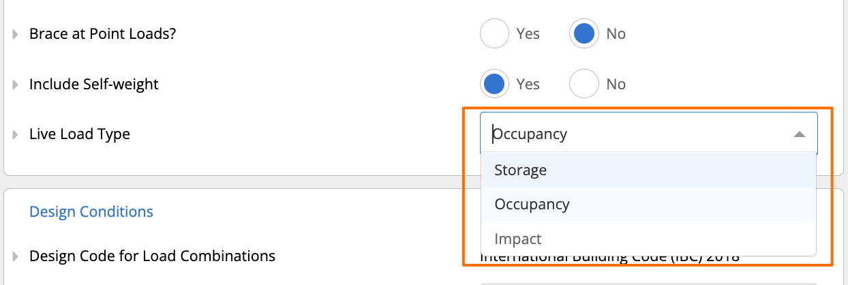Select No for Brace at Point Loads
The height and width of the screenshot is (285, 848).
(584, 34)
